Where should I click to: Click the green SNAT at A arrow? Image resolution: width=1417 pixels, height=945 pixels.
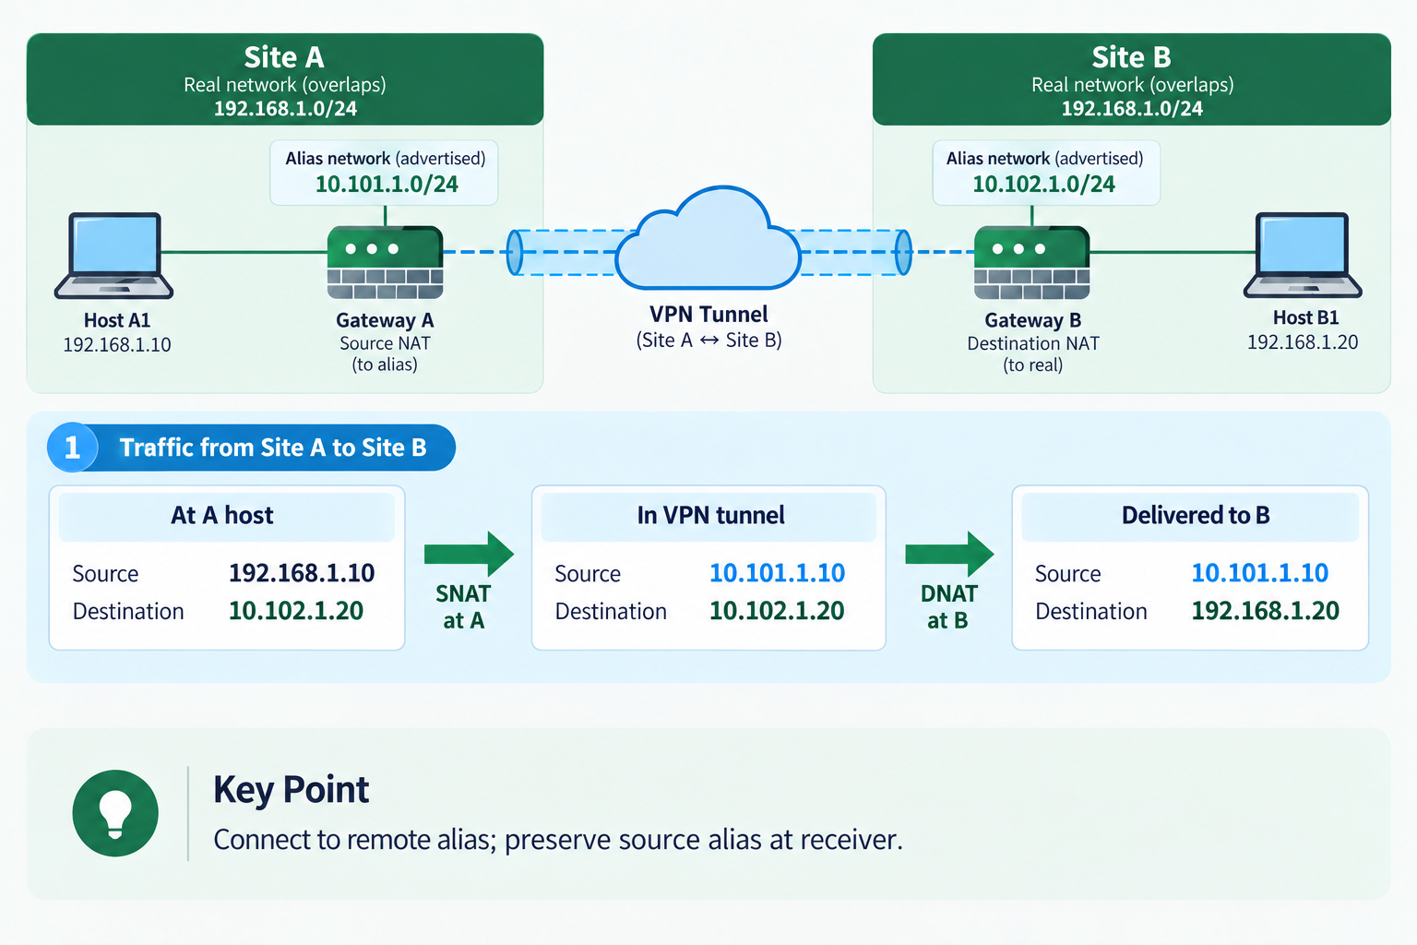click(469, 554)
